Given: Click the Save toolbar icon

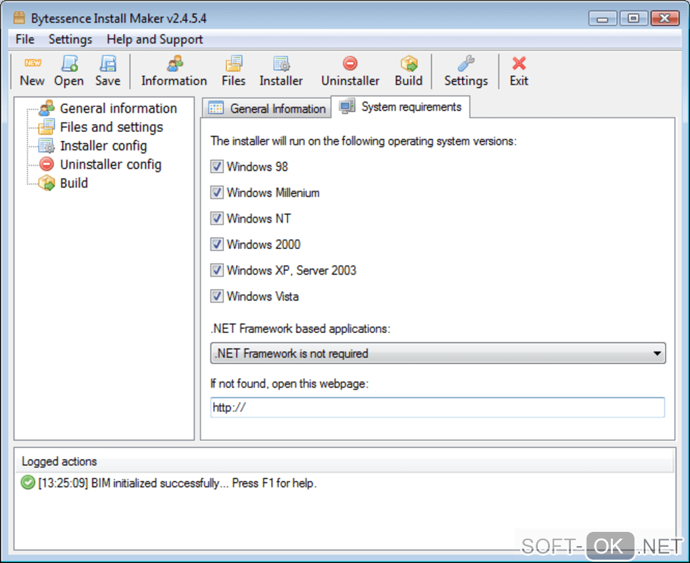Looking at the screenshot, I should (108, 63).
